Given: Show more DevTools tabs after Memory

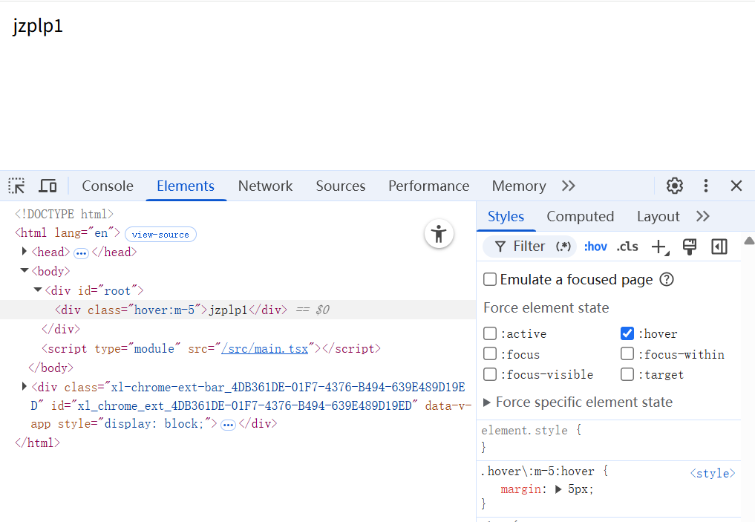Looking at the screenshot, I should coord(569,186).
